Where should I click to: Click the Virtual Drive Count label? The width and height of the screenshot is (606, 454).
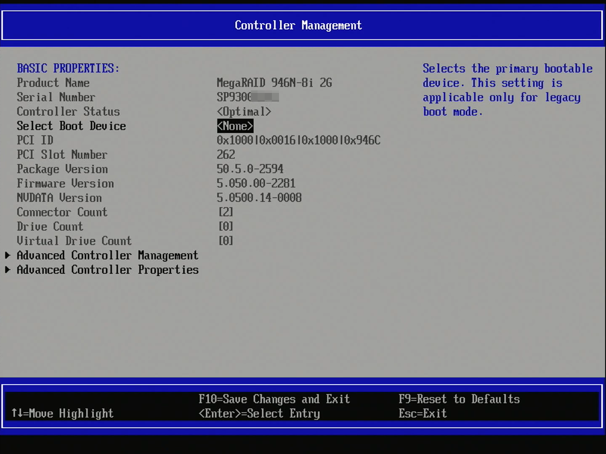point(74,240)
